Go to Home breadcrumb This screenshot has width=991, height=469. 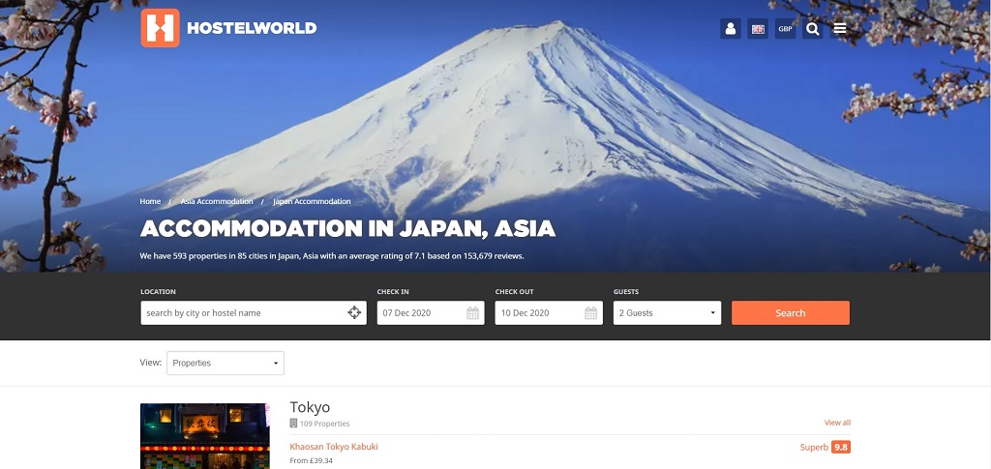(150, 201)
